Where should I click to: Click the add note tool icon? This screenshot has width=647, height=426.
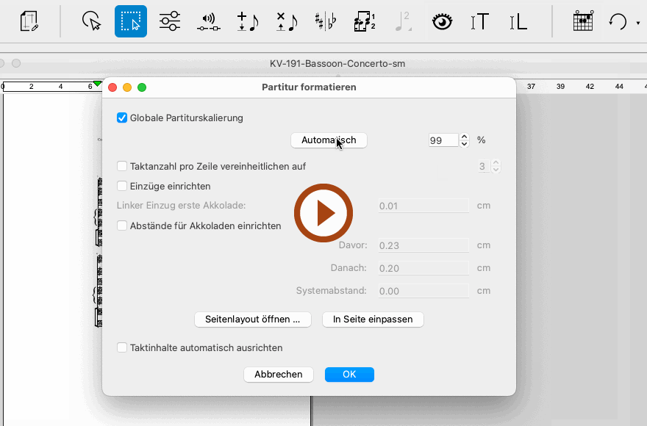click(247, 21)
